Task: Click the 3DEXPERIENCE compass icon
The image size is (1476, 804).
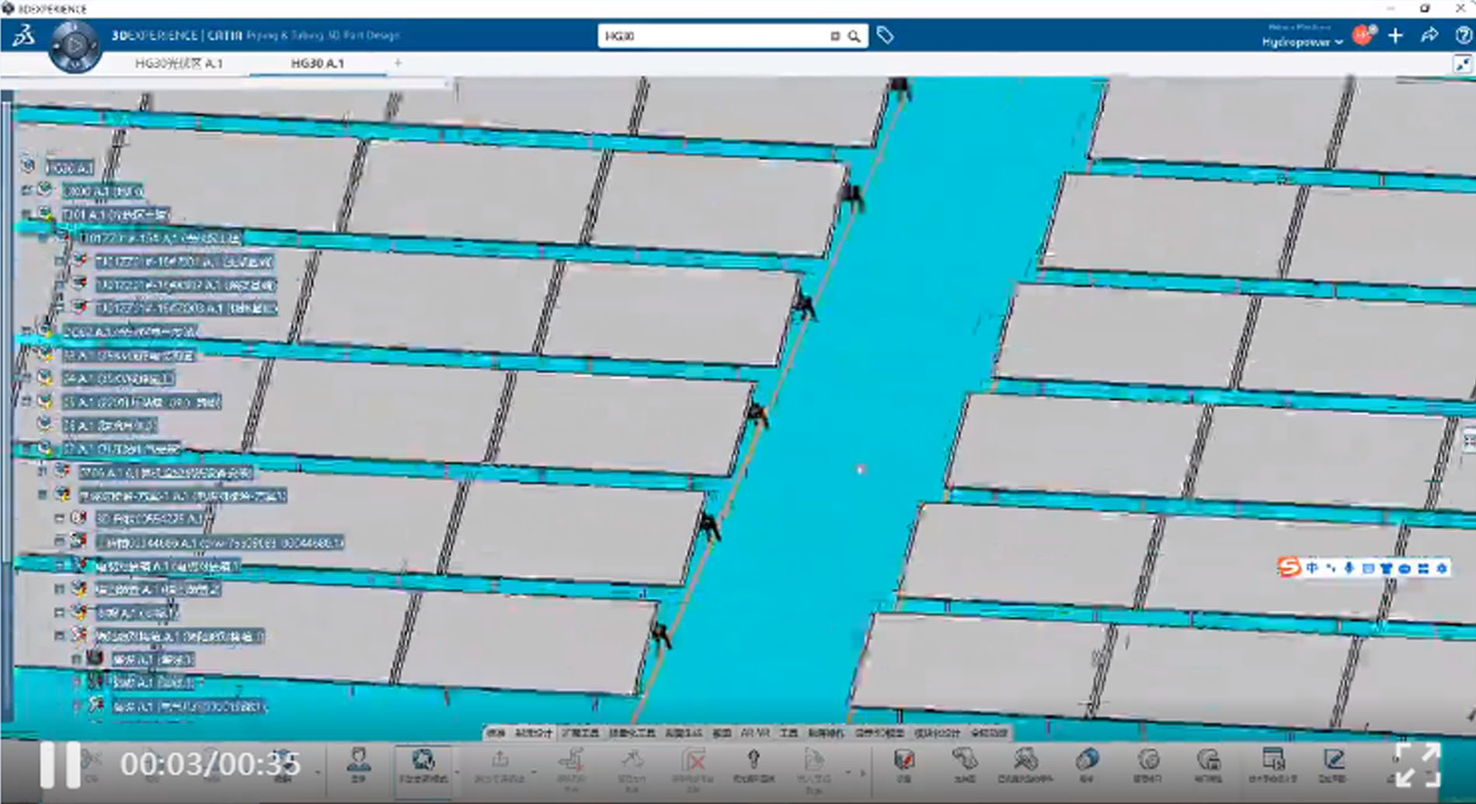Action: point(75,46)
